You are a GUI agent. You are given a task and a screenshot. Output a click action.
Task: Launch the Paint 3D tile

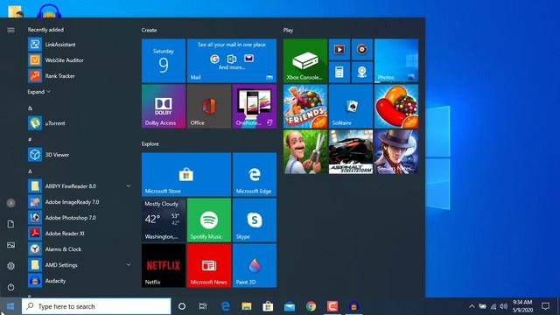click(x=255, y=266)
